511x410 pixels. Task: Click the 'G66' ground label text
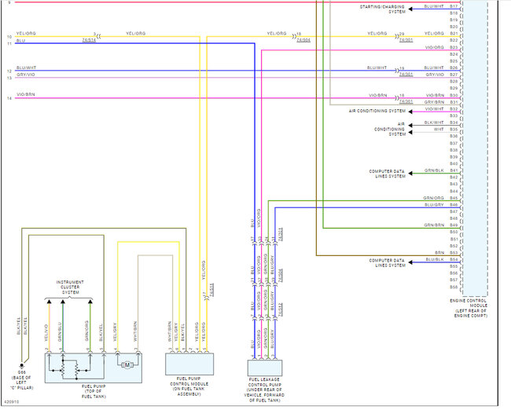pyautogui.click(x=21, y=372)
